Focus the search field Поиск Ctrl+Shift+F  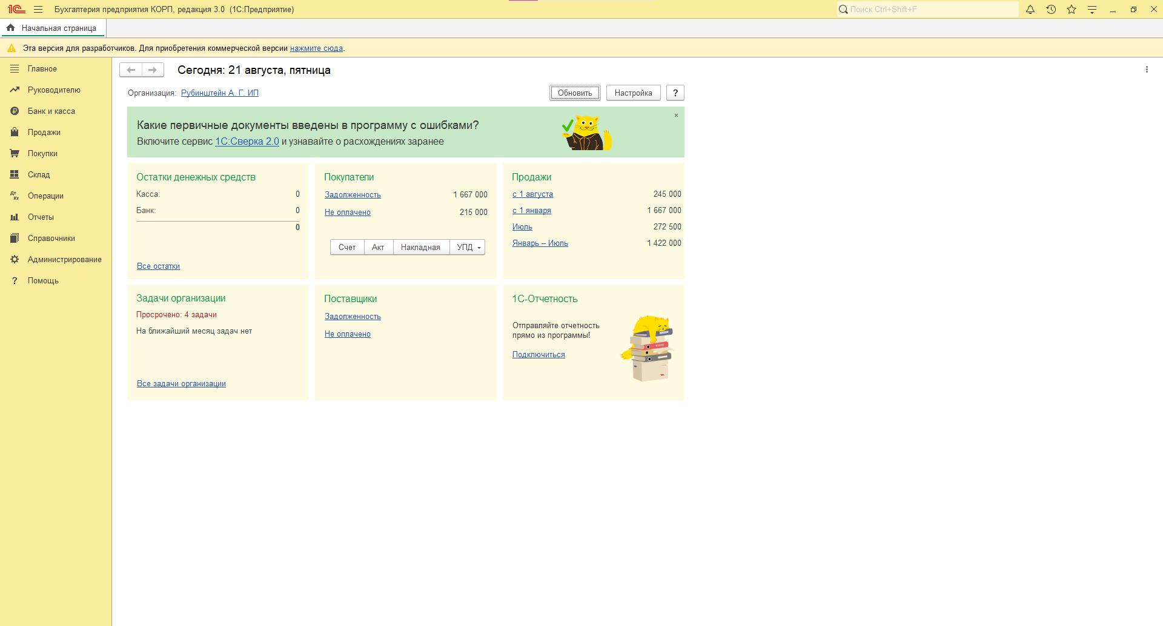tap(927, 10)
